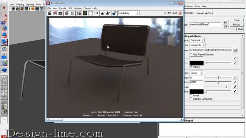The height and width of the screenshot is (138, 246).
Task: Click the Snapshot camera icon in Render View
Action: (x=60, y=13)
